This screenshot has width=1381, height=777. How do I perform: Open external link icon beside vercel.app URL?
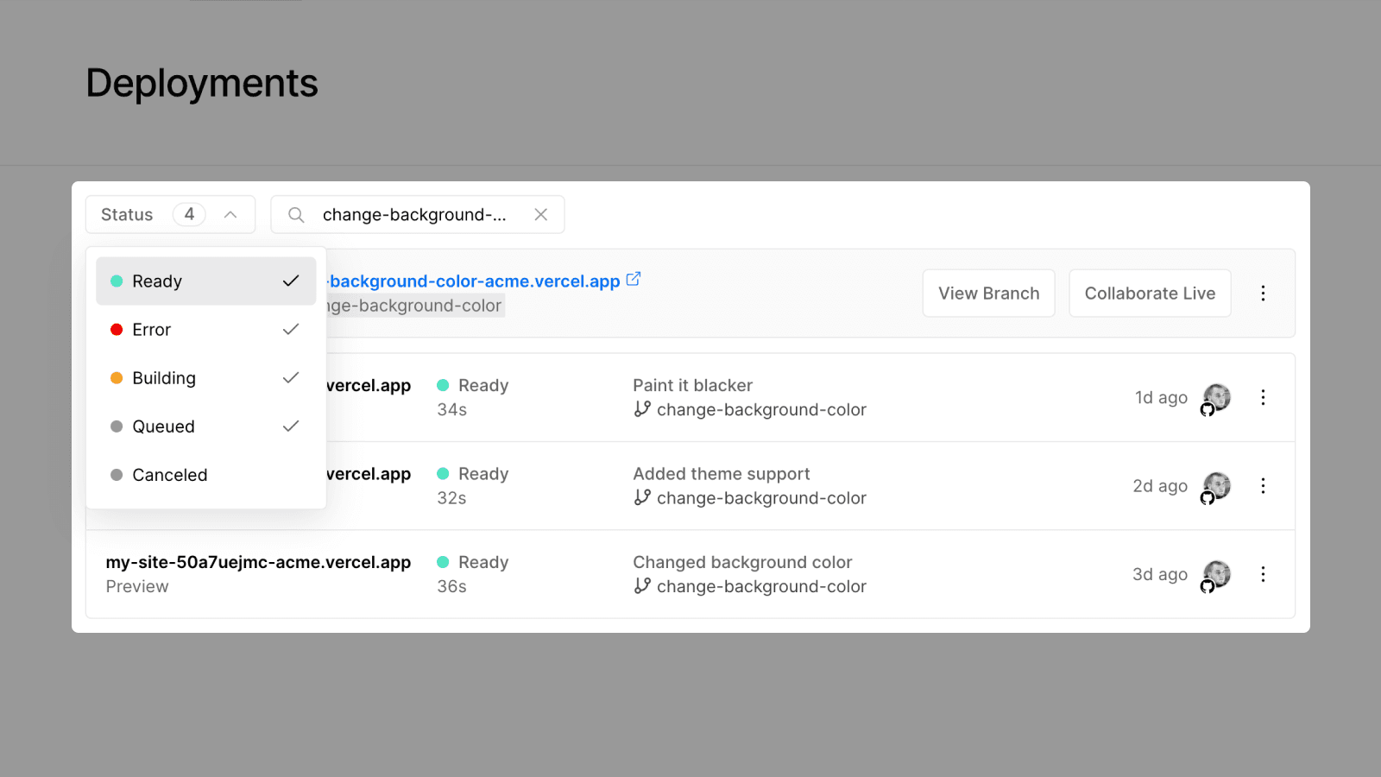point(634,280)
